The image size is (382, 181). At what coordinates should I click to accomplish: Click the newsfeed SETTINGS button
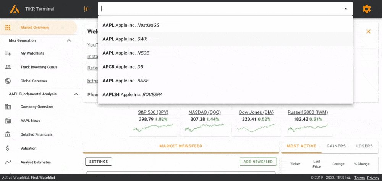pos(99,162)
